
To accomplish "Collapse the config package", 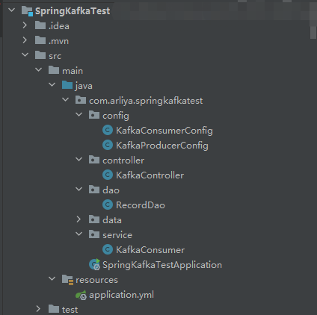I will point(79,115).
